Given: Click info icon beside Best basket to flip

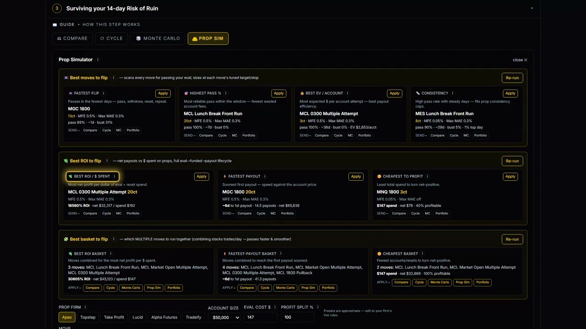Looking at the screenshot, I should pos(114,239).
